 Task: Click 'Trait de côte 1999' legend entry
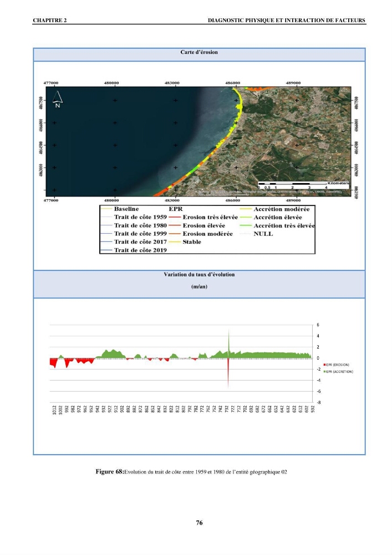[x=140, y=234]
